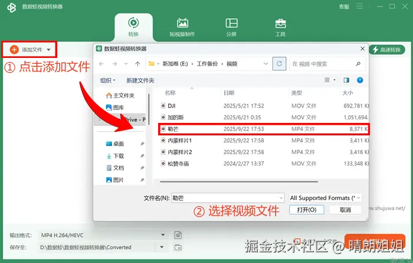Open the 短视频制作 tab
413x263 pixels.
pos(182,27)
